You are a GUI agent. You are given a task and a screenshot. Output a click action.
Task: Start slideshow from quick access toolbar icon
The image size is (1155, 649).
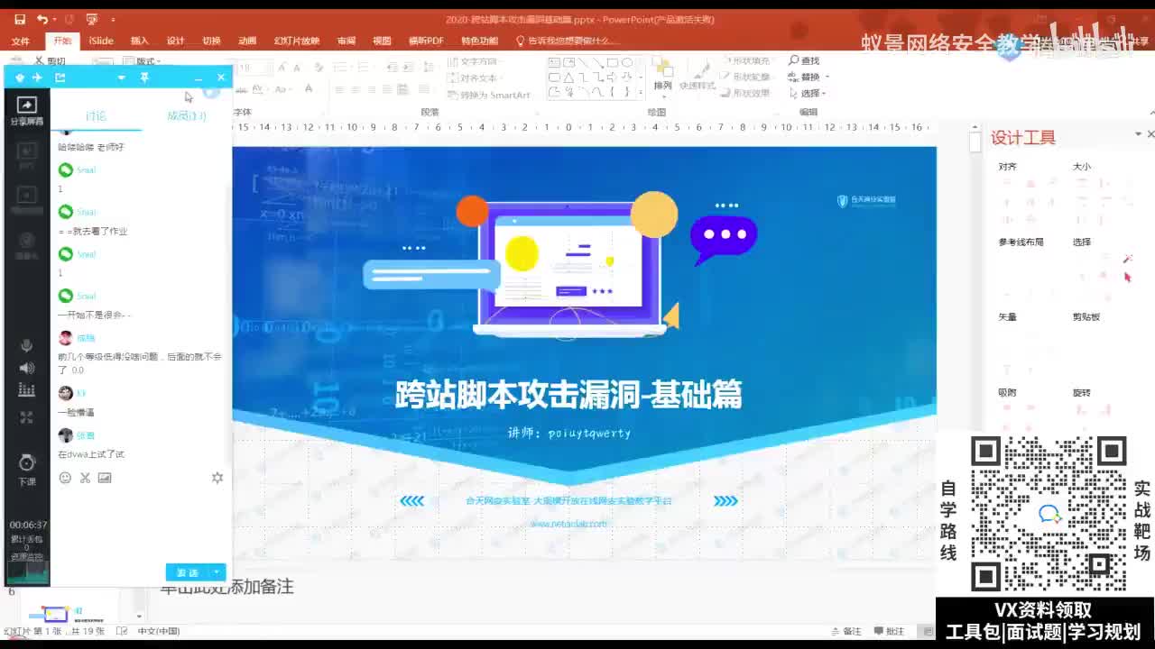tap(91, 19)
